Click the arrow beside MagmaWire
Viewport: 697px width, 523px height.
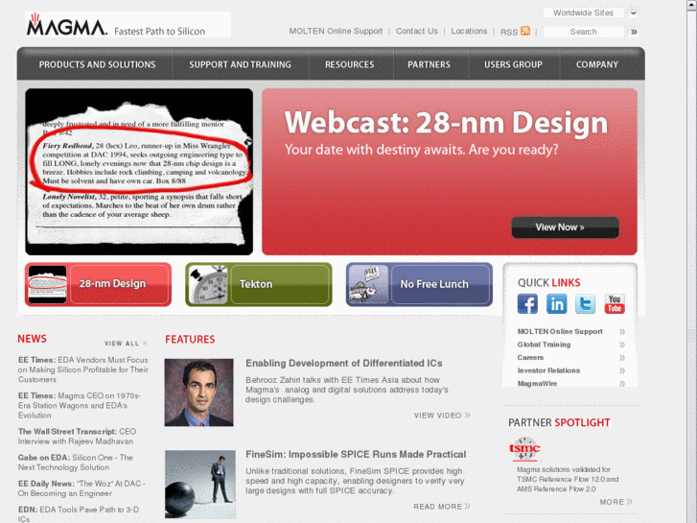(x=622, y=383)
